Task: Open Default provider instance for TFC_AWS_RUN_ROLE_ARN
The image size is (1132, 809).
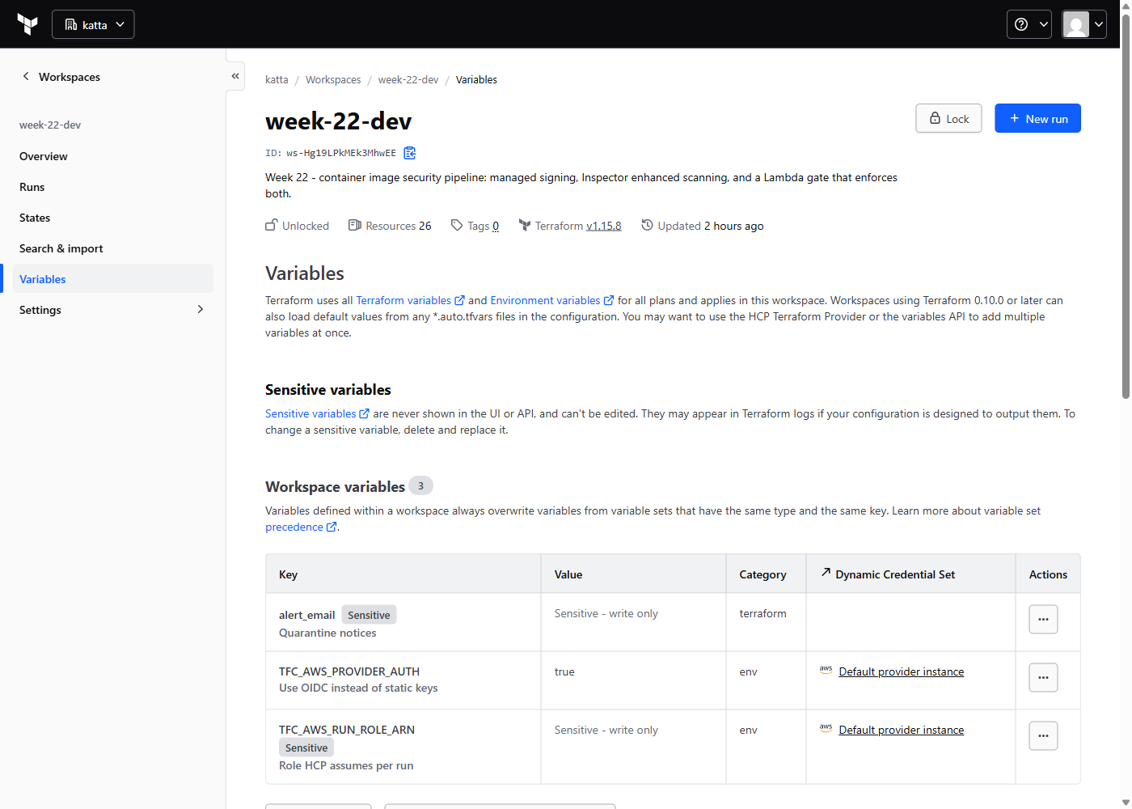Action: coord(902,730)
